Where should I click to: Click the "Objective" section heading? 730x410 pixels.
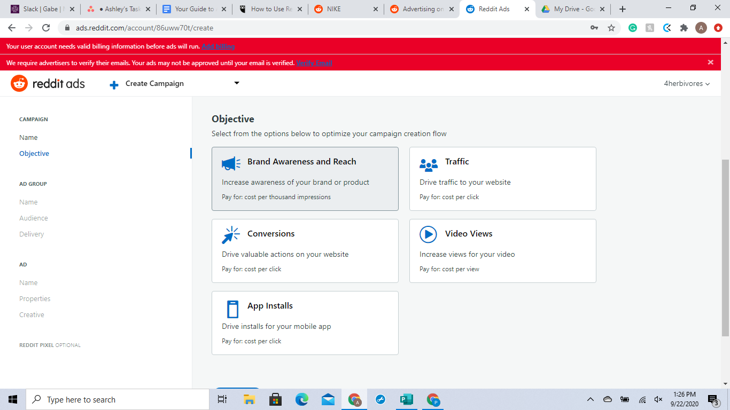click(x=233, y=119)
